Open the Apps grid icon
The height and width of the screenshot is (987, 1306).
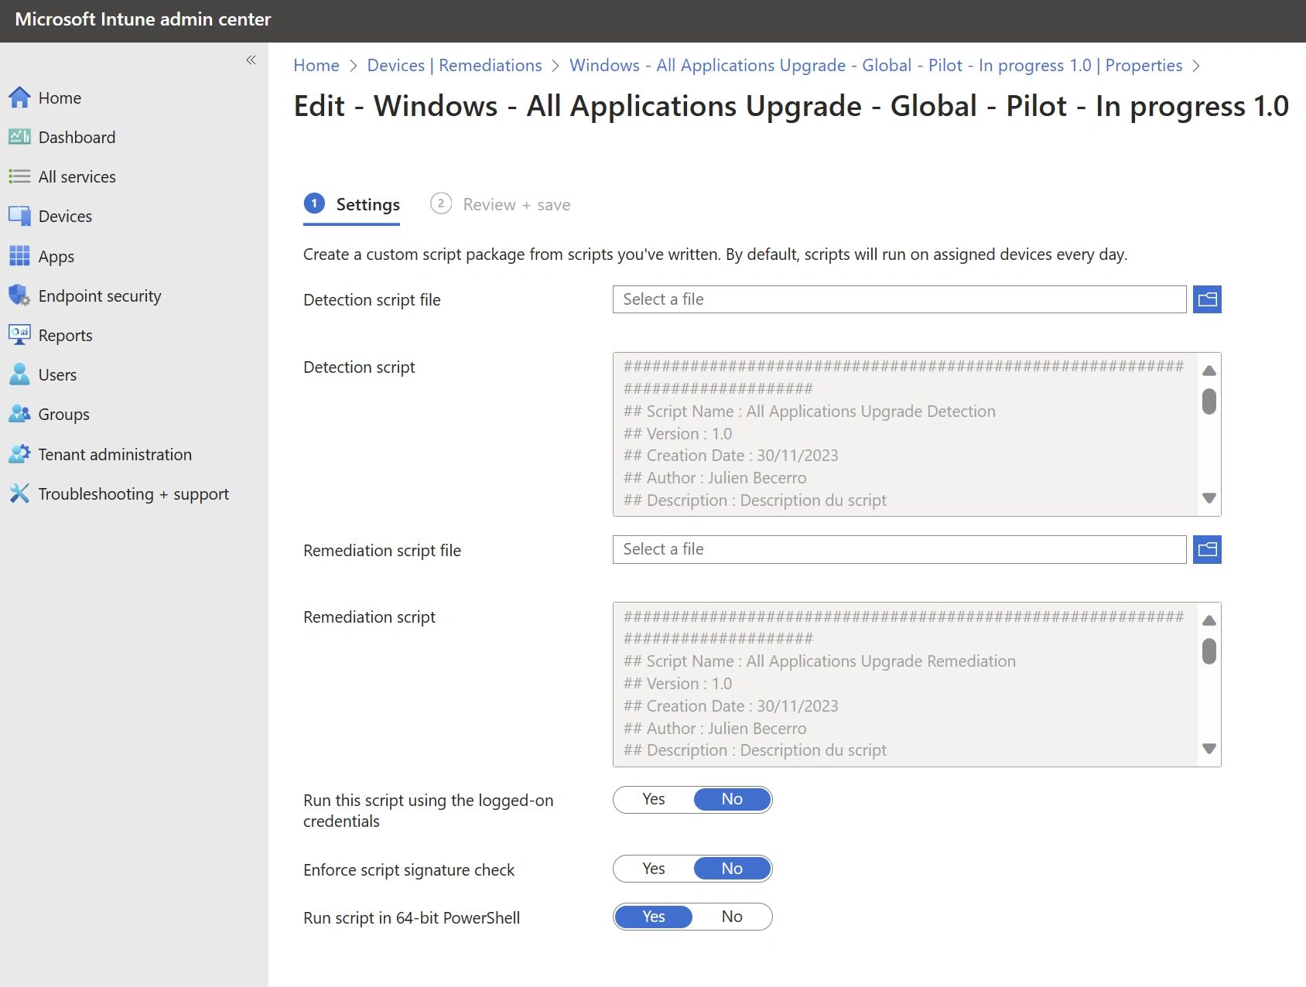(x=19, y=256)
